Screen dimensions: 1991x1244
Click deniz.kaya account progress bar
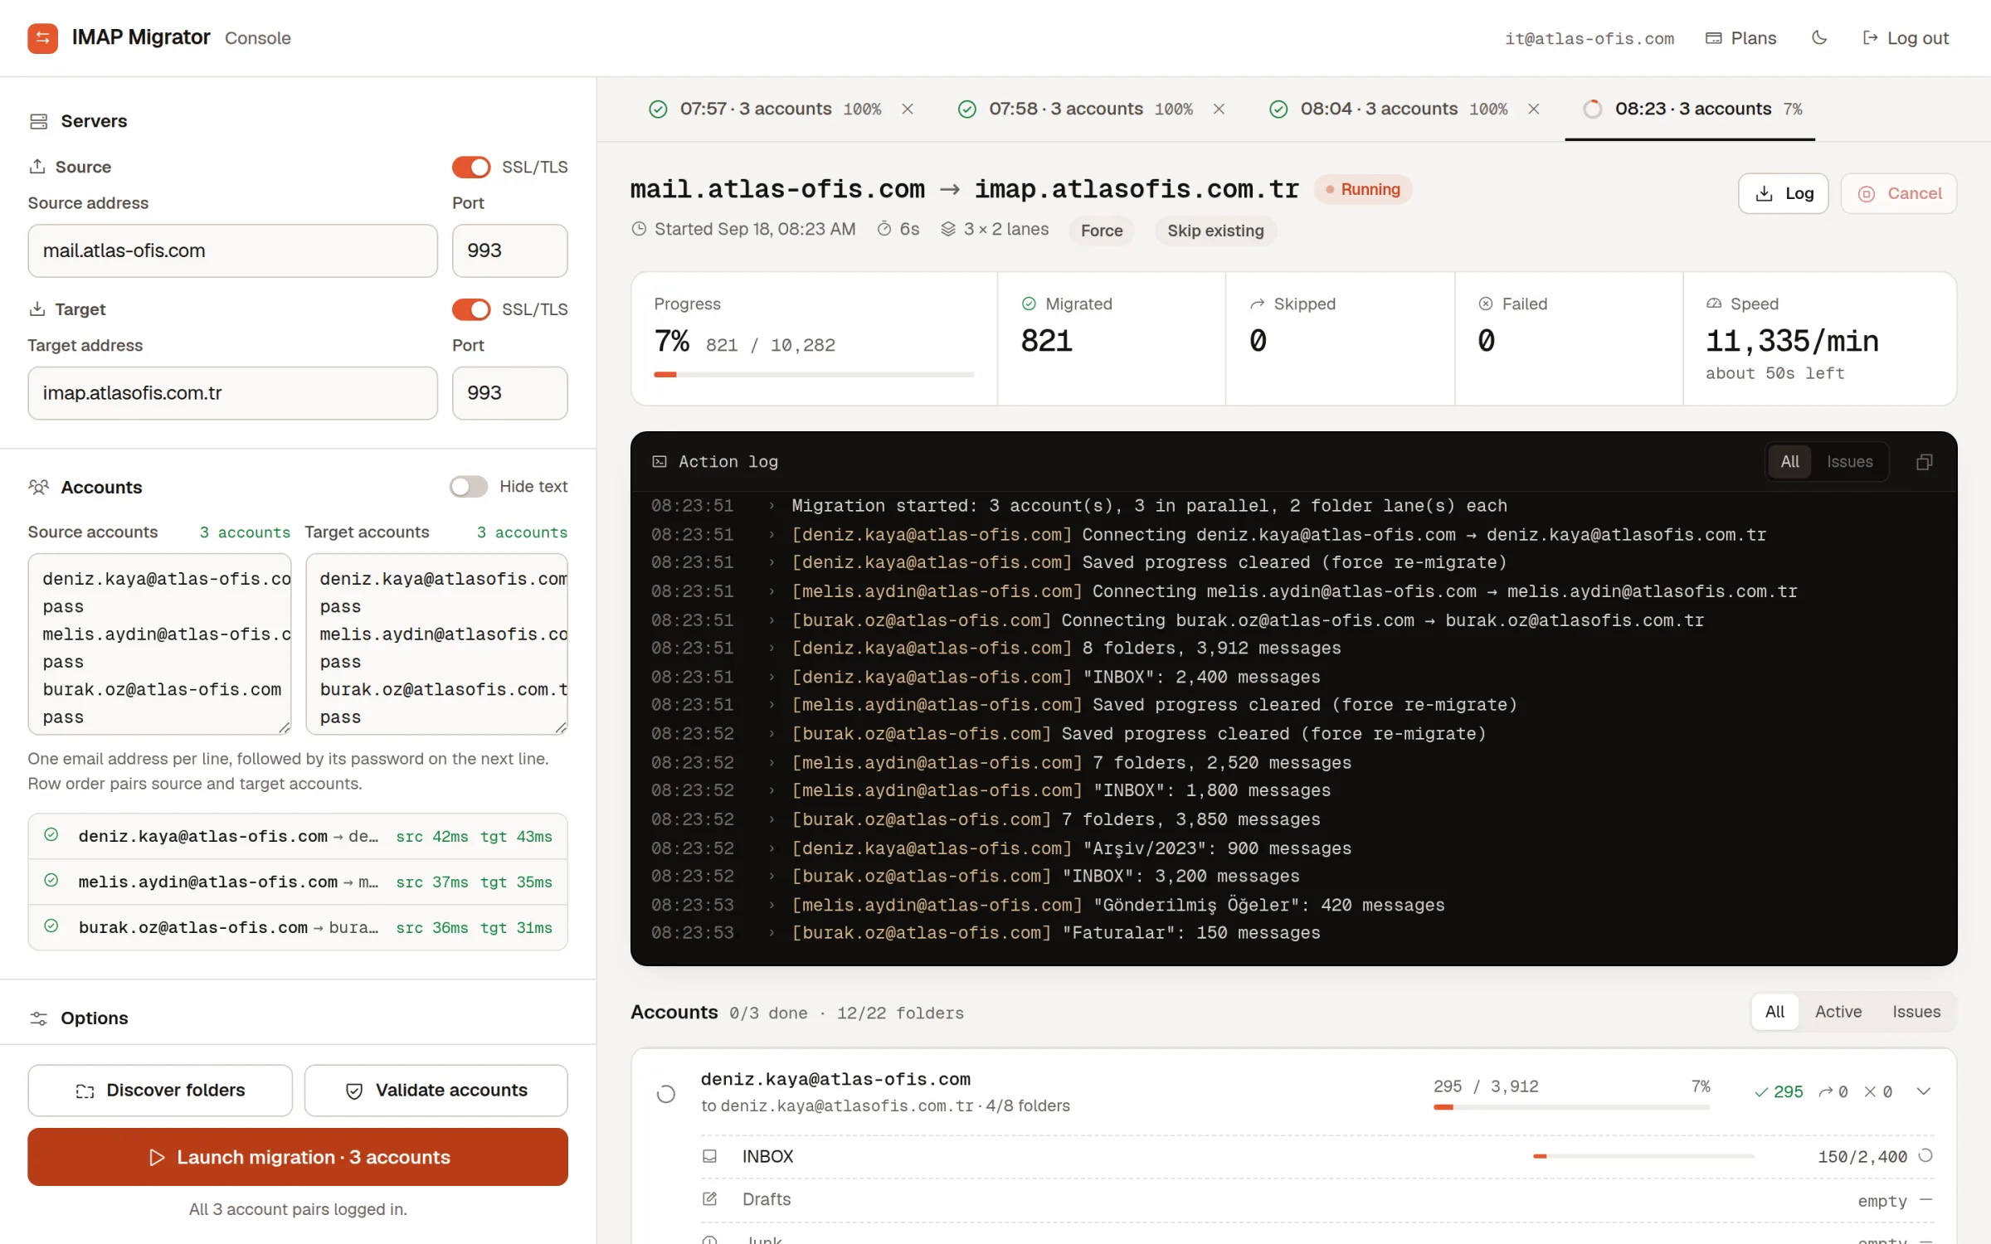tap(1571, 1107)
